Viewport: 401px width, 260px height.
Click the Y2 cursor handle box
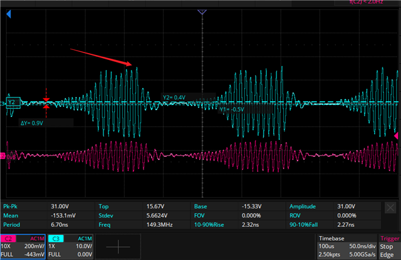(13, 102)
